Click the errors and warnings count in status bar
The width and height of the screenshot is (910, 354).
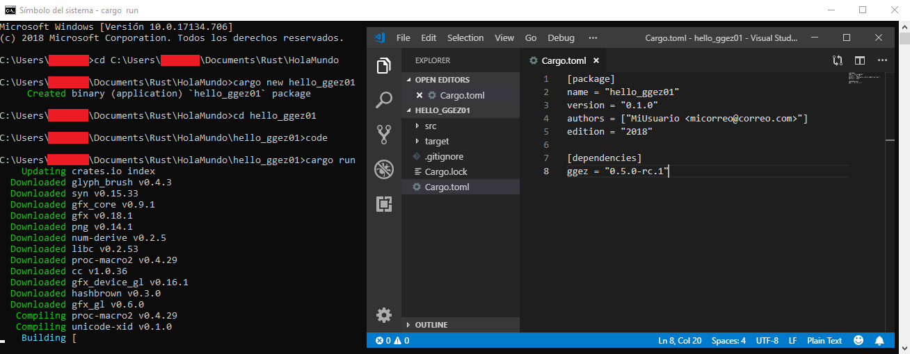pos(392,341)
